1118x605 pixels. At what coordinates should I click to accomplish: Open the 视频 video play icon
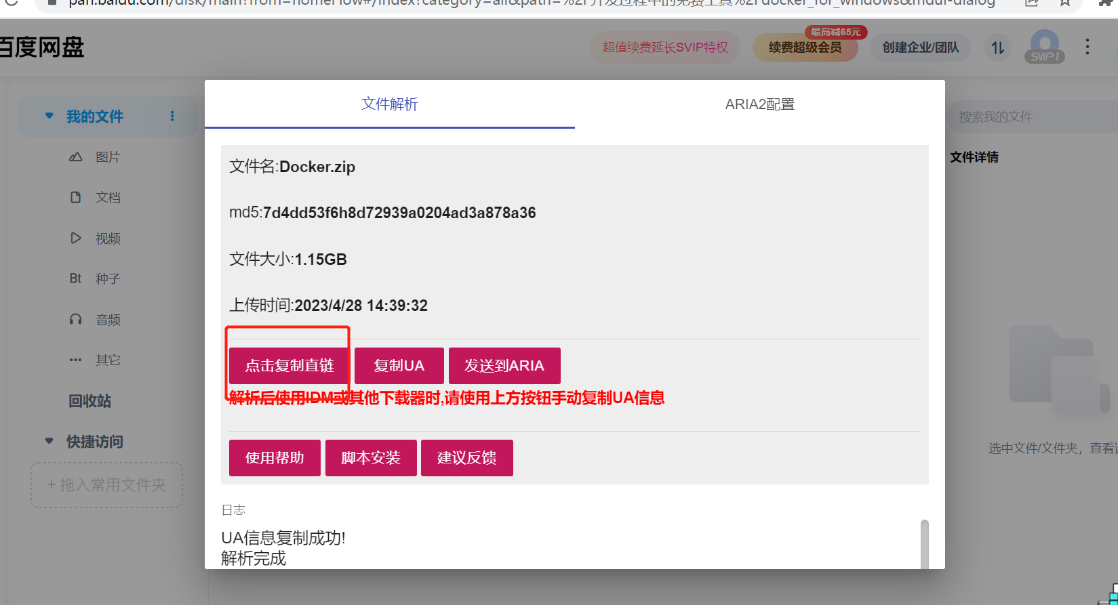tap(76, 238)
